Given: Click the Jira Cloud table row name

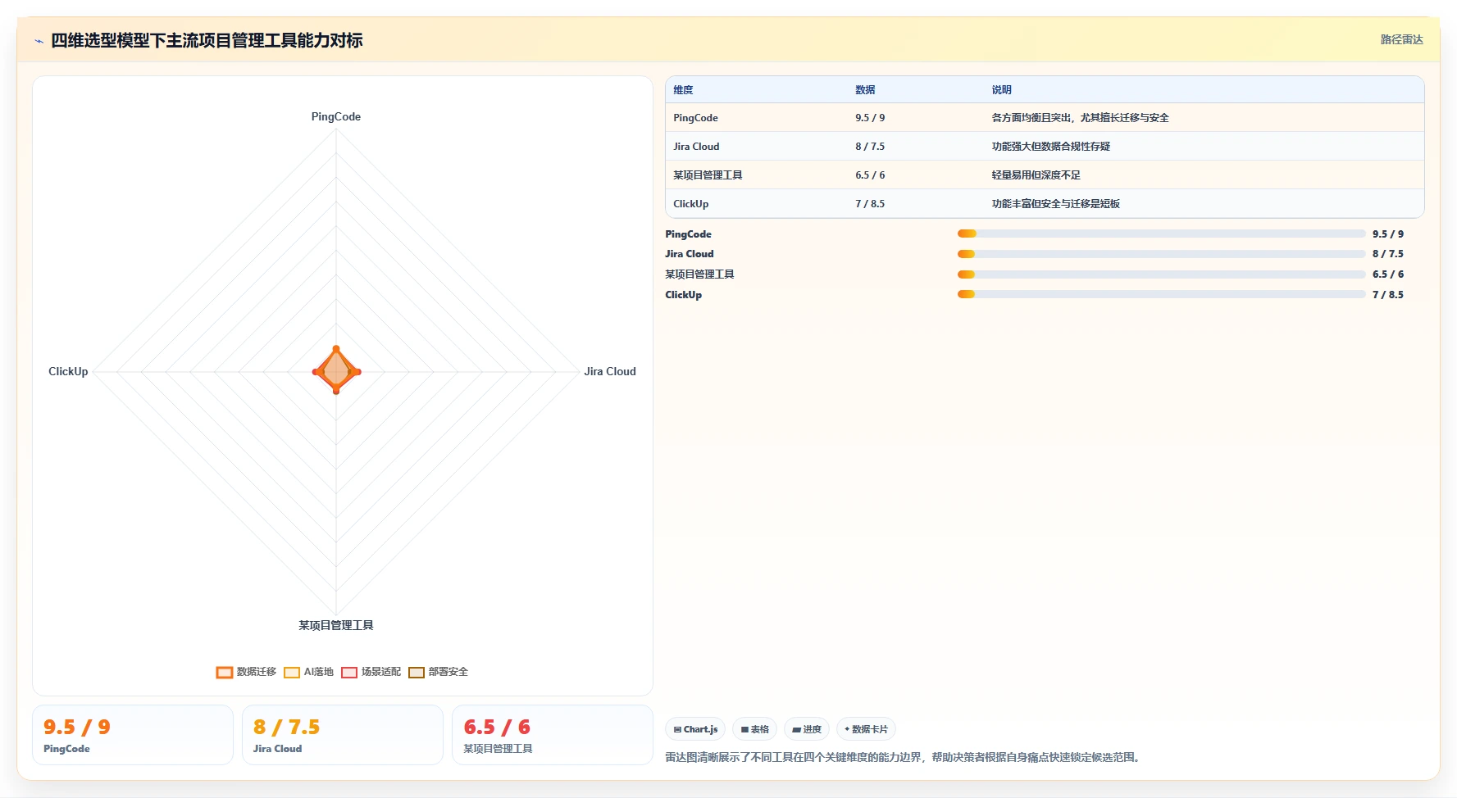Looking at the screenshot, I should (x=696, y=147).
